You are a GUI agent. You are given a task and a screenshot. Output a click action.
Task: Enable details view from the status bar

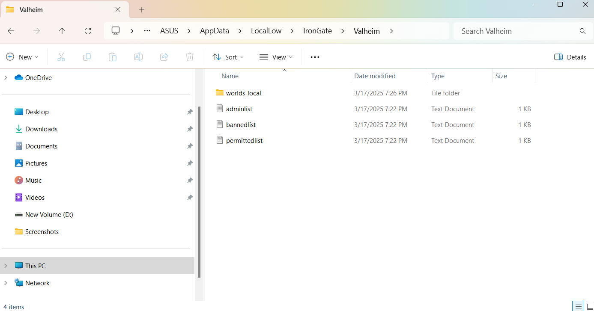click(x=578, y=306)
